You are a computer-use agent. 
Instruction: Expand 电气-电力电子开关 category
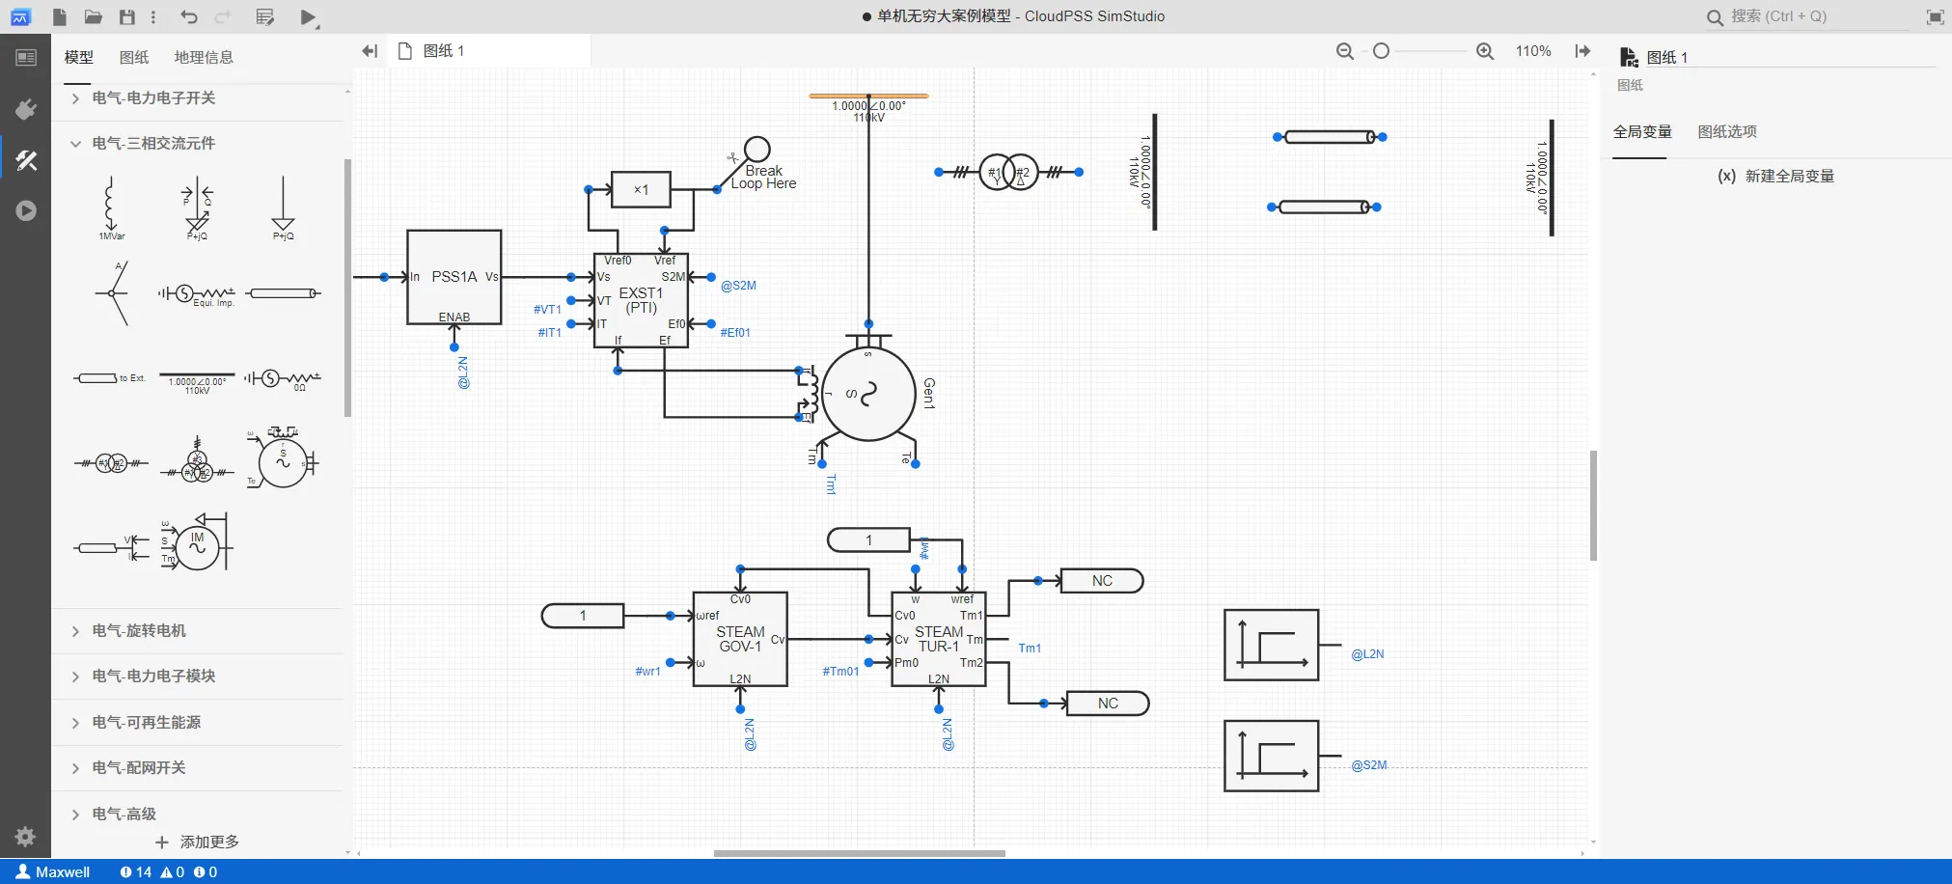pyautogui.click(x=197, y=97)
